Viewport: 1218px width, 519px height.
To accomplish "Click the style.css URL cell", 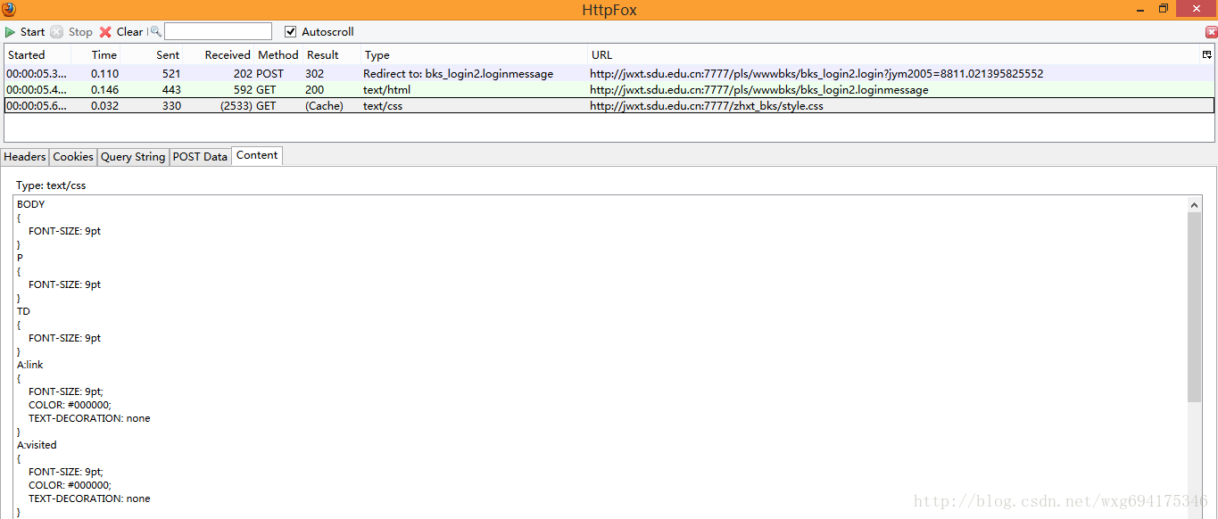I will pos(707,106).
